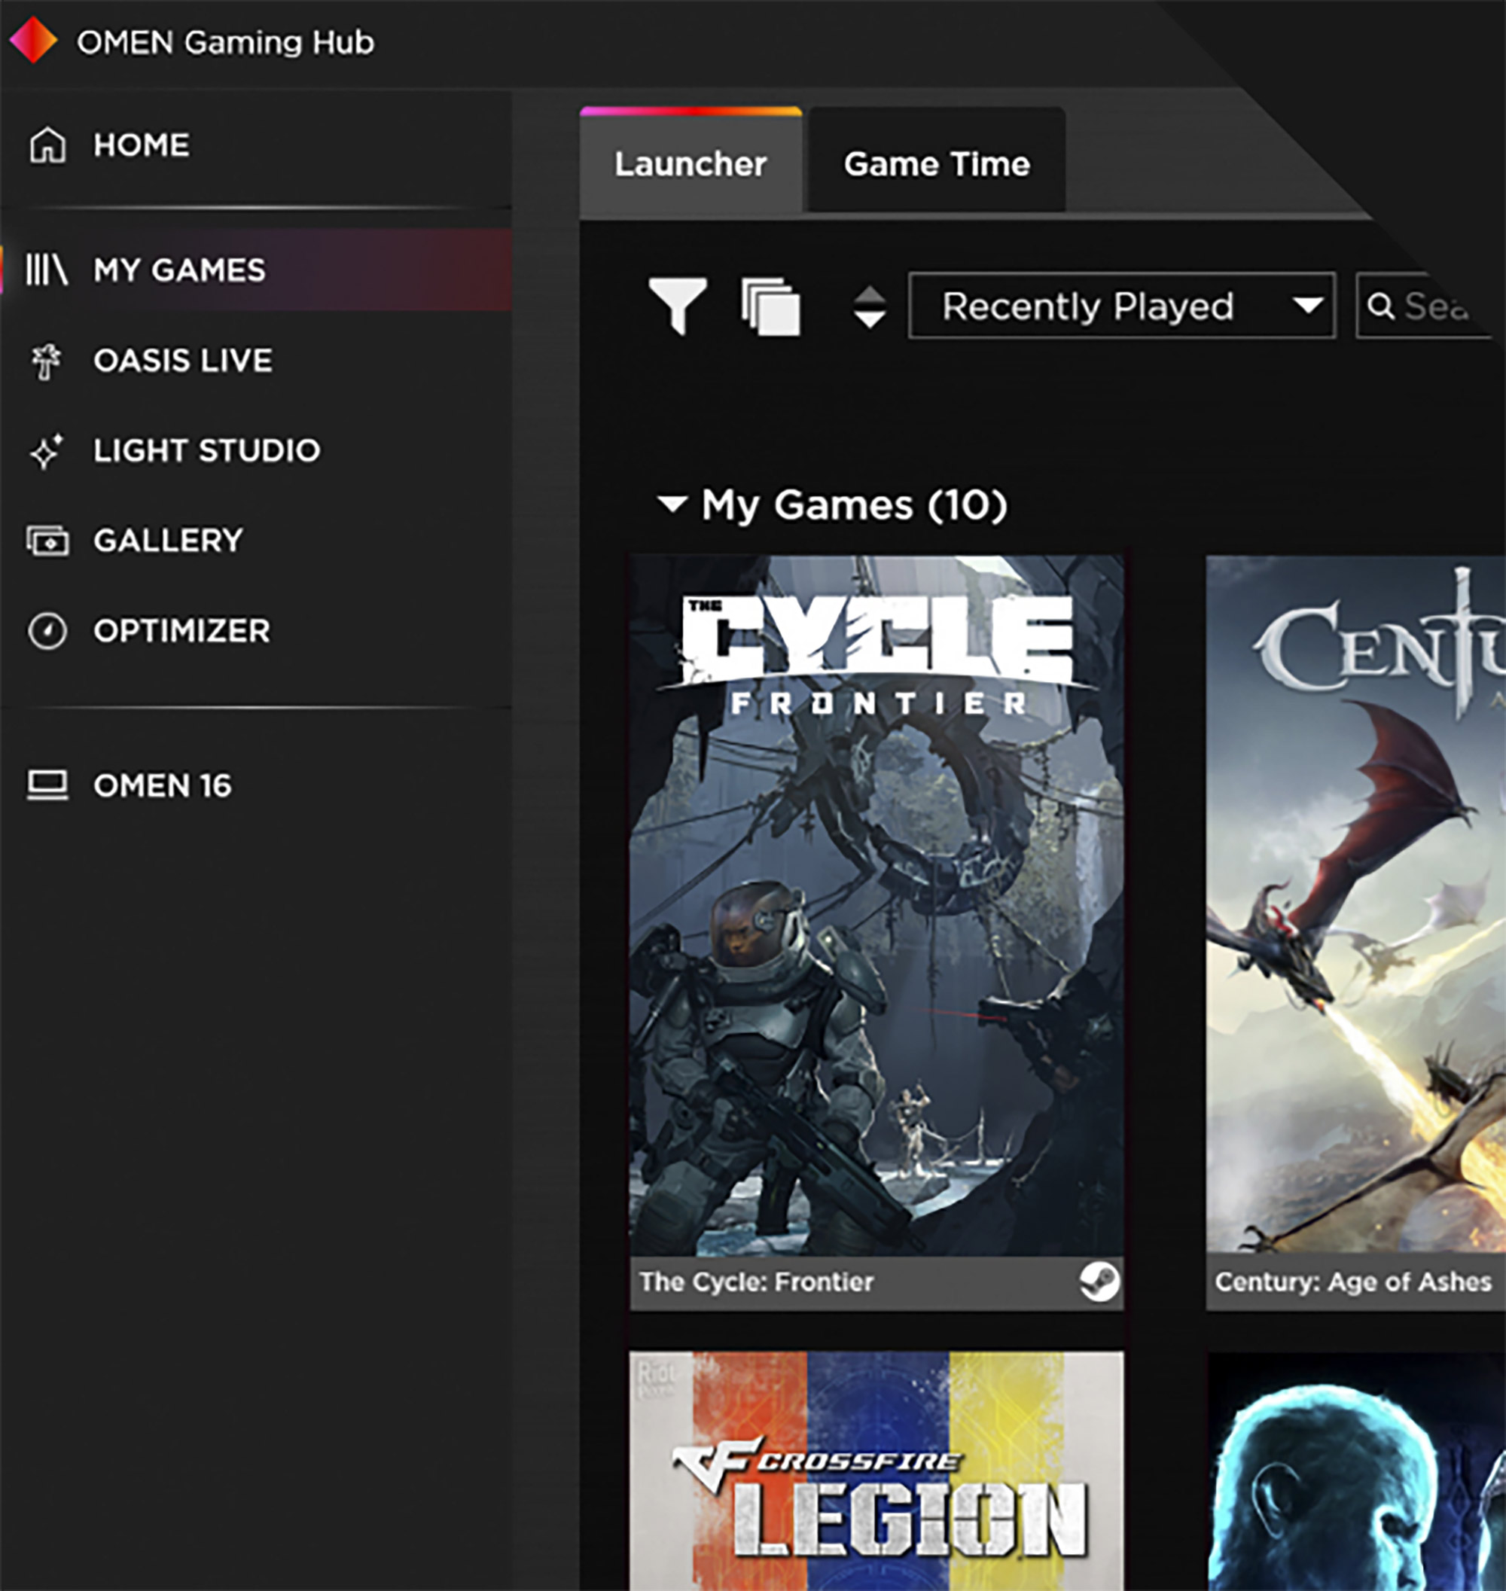Screen dimensions: 1506x1591
Task: Click the OMEN 16 laptop icon
Action: click(47, 785)
